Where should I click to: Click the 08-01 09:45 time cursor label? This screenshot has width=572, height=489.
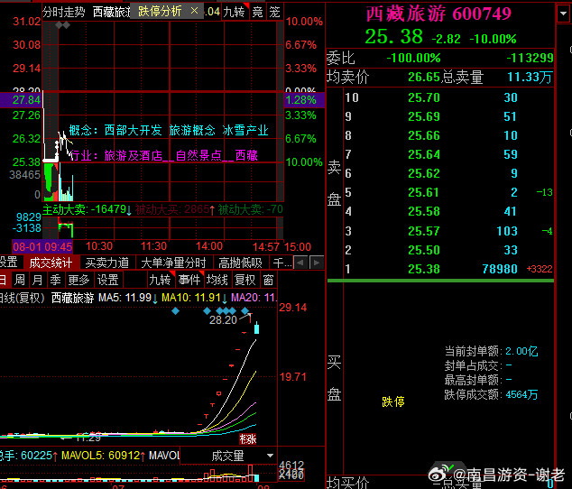(42, 246)
